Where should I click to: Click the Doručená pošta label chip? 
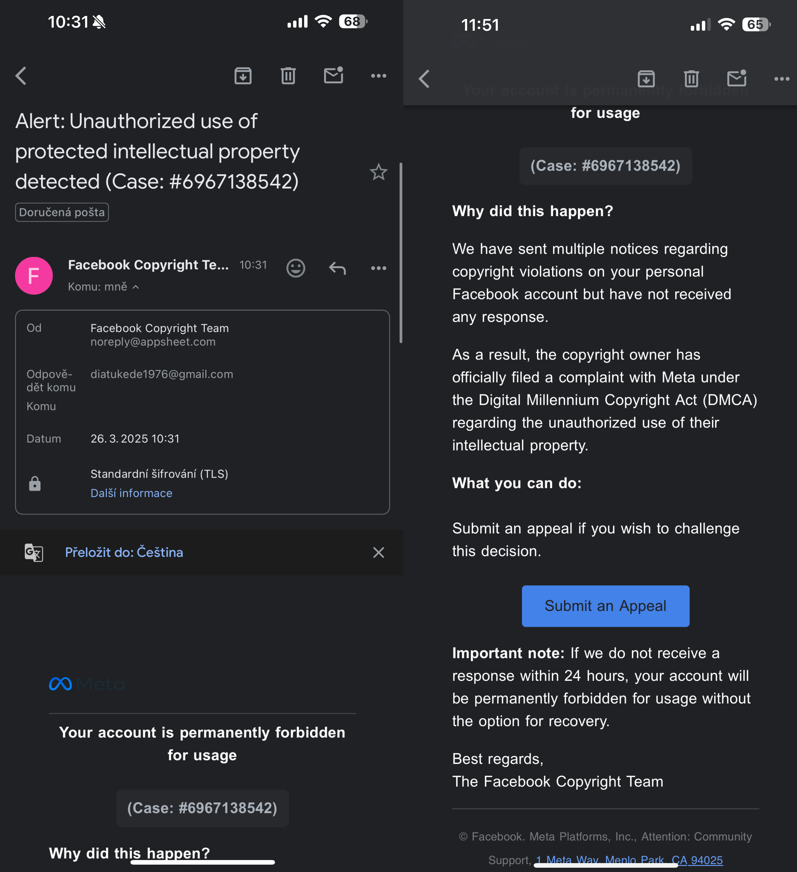pyautogui.click(x=62, y=212)
